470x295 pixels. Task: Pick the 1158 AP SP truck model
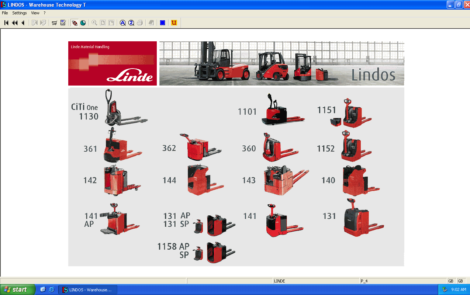(x=214, y=251)
